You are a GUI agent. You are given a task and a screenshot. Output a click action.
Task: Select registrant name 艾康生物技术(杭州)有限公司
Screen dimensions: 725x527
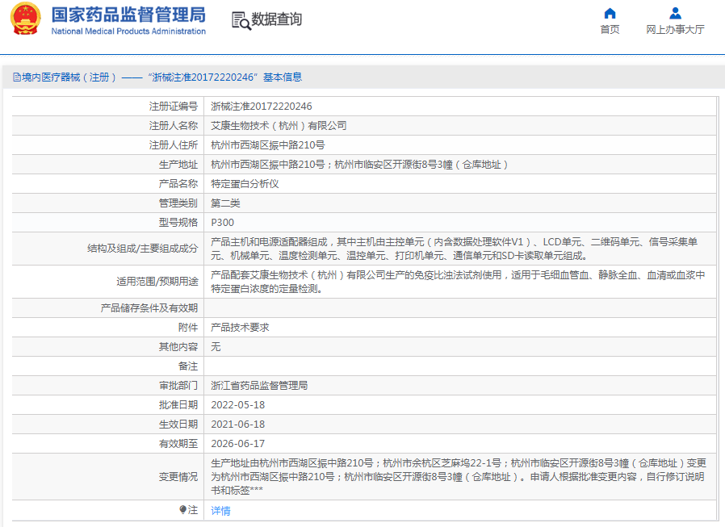[279, 126]
